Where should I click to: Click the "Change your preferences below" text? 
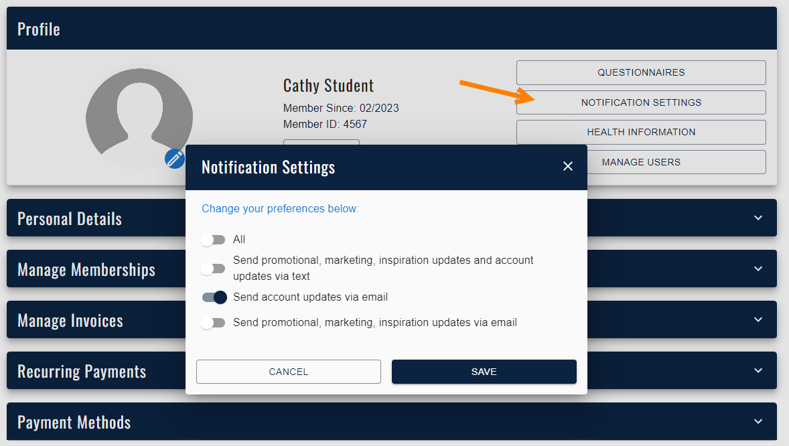coord(280,209)
